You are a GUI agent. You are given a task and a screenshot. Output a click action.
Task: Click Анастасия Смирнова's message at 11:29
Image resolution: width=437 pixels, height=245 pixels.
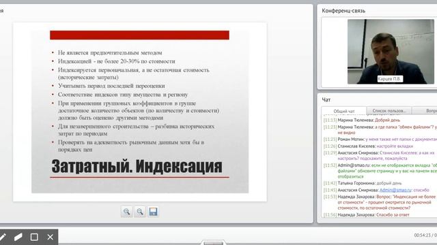pos(379,156)
